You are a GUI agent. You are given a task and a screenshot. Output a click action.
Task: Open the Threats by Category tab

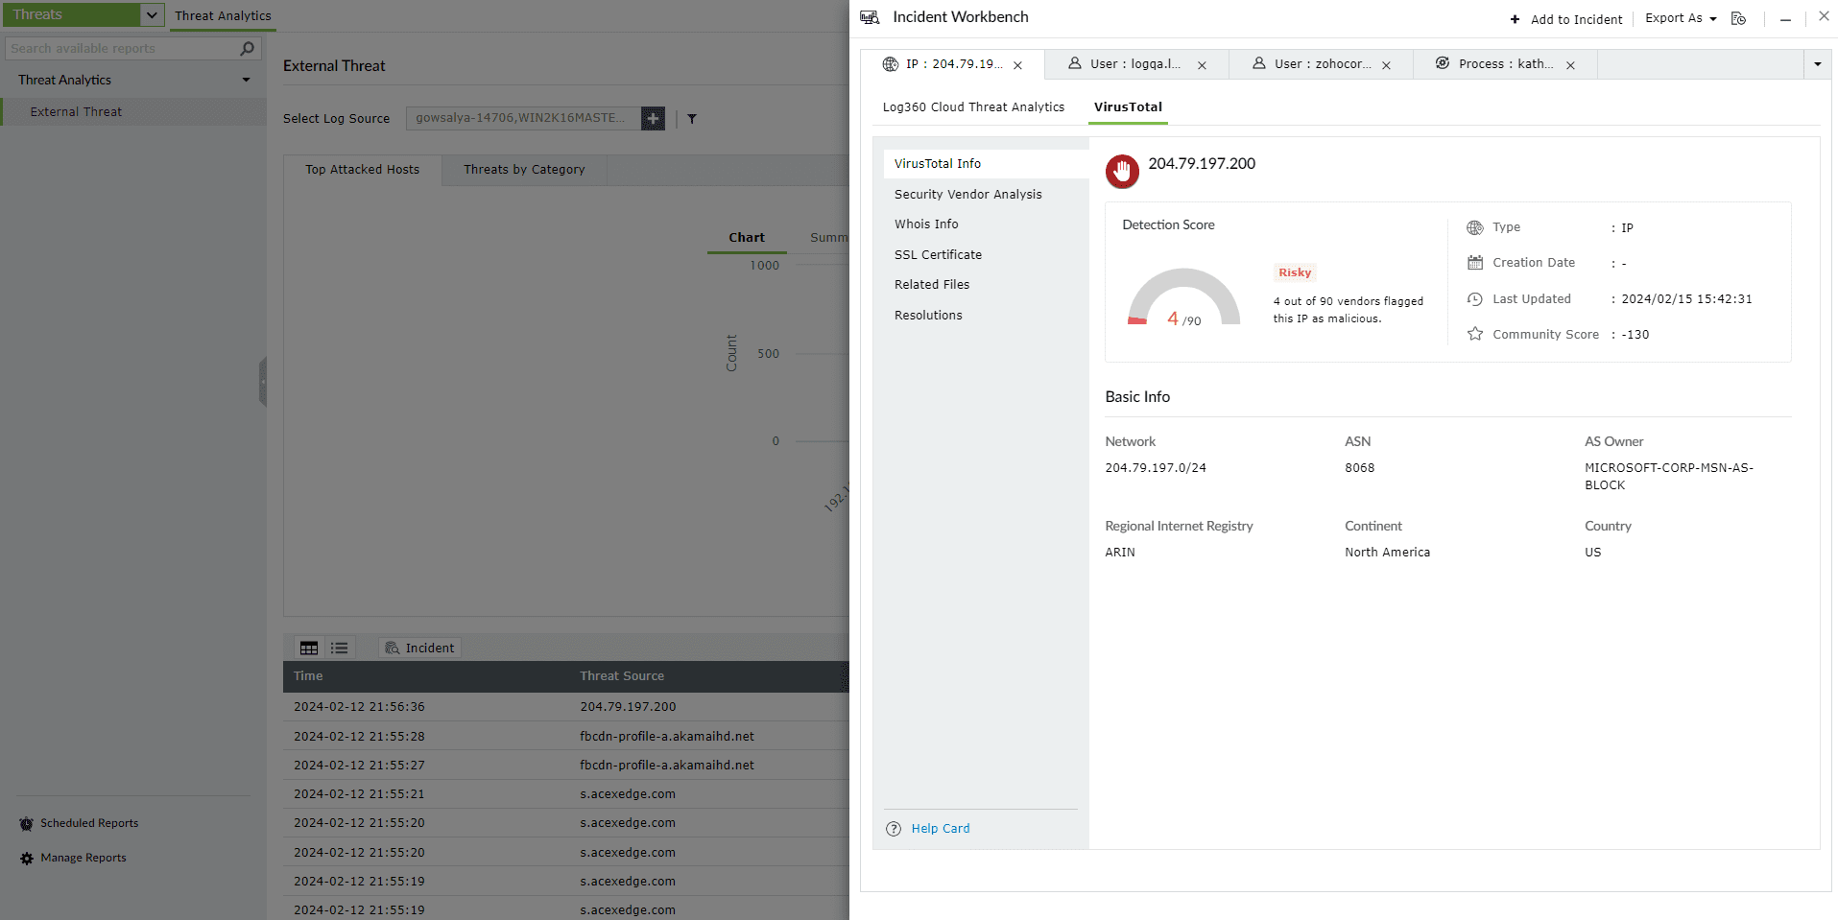click(x=524, y=170)
